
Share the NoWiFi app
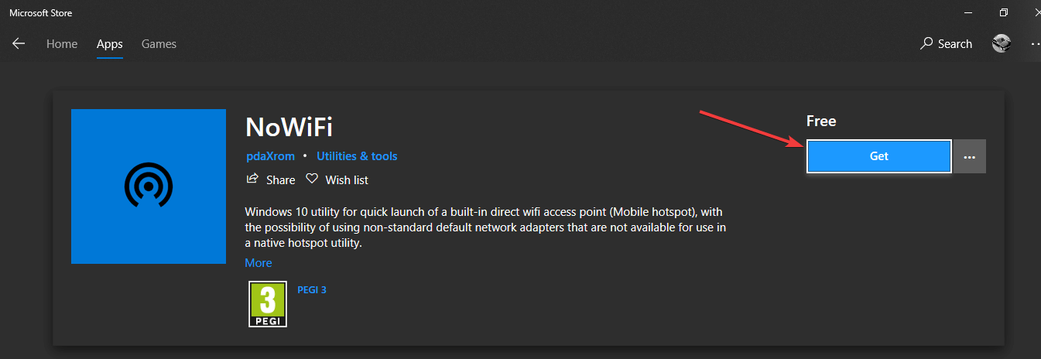coord(270,179)
